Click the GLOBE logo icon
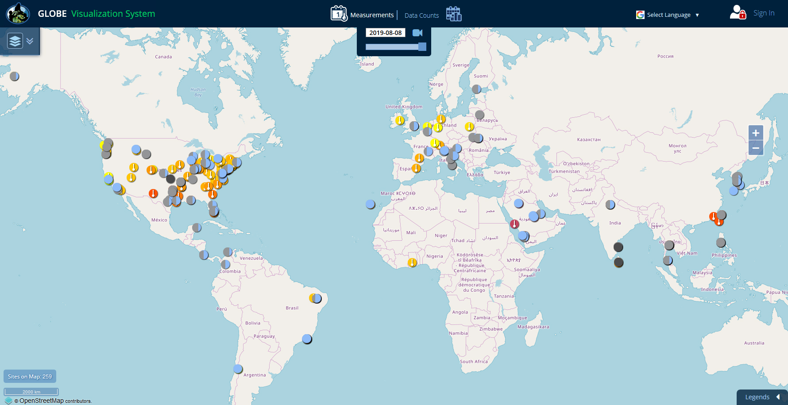The width and height of the screenshot is (788, 405). [18, 13]
